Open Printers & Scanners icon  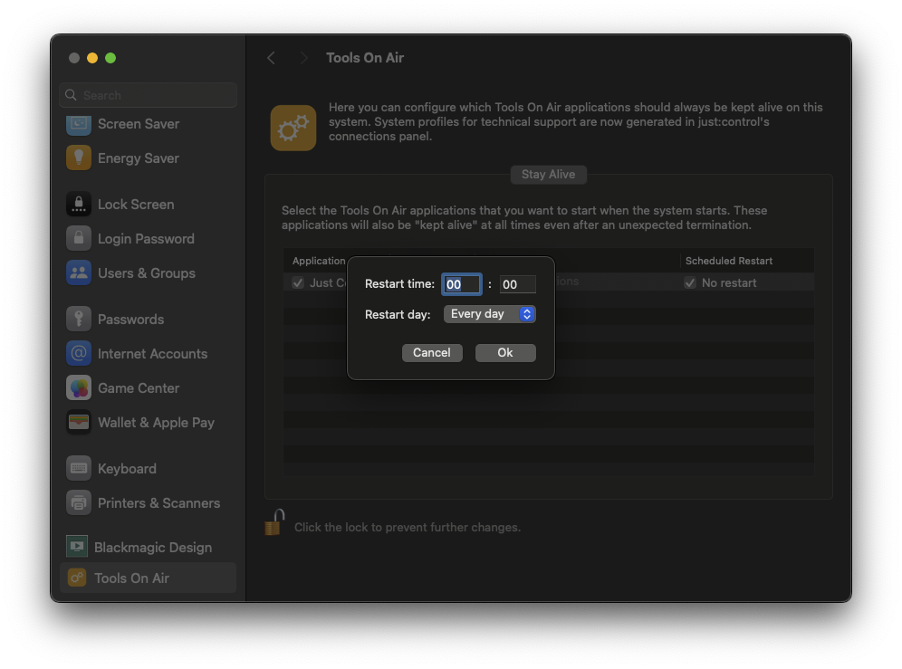point(79,503)
